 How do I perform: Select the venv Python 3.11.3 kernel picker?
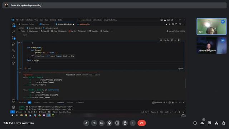click(175, 31)
